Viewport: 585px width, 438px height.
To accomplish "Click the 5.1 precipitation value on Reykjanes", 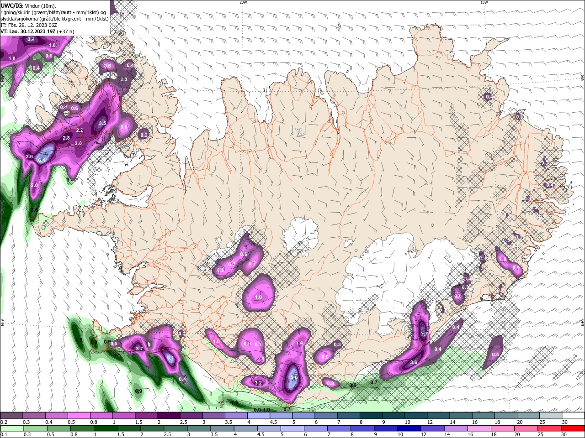I will pos(170,358).
